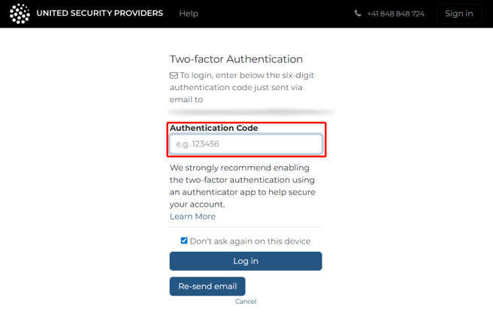
Task: Click the empty black header bar area
Action: [x=278, y=14]
